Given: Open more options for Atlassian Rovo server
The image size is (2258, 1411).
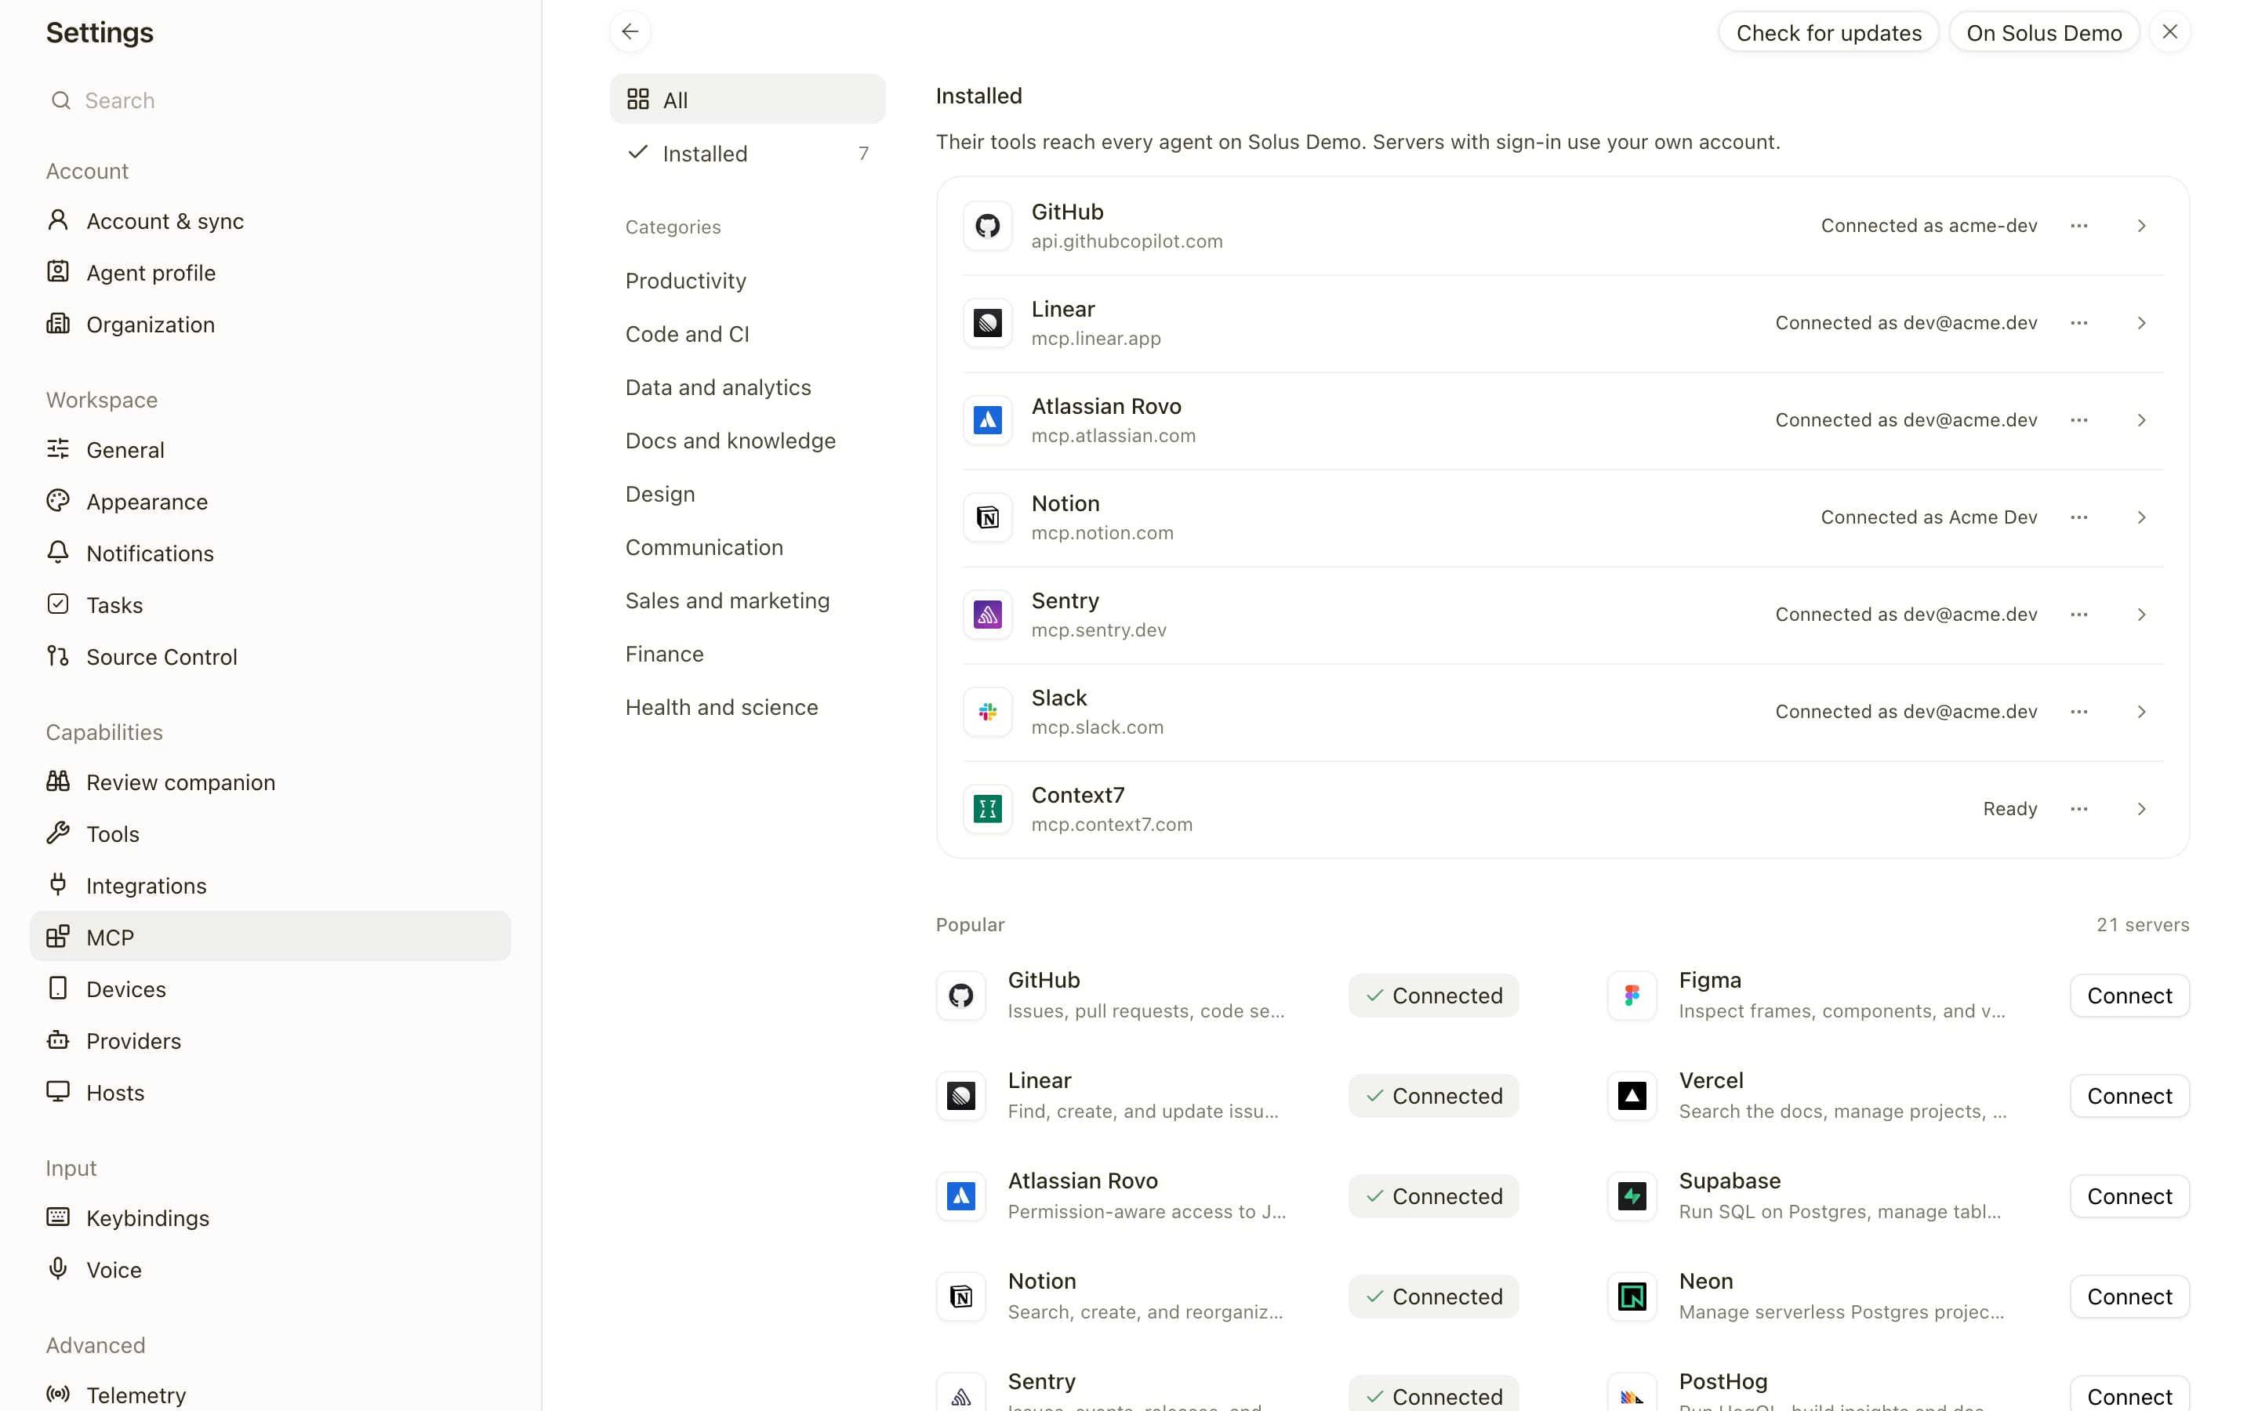Looking at the screenshot, I should pyautogui.click(x=2079, y=420).
